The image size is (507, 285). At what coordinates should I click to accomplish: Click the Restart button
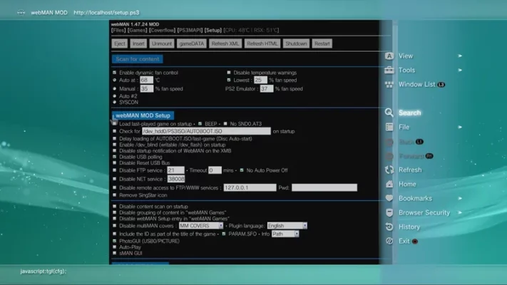click(322, 43)
